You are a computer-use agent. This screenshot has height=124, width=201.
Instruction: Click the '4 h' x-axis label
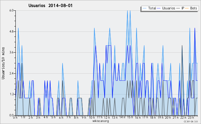(x=46, y=117)
